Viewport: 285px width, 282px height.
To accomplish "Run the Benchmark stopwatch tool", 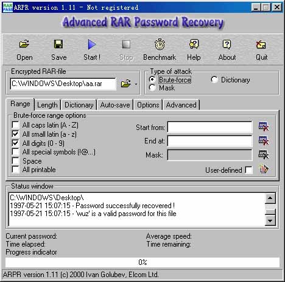I will tap(160, 44).
